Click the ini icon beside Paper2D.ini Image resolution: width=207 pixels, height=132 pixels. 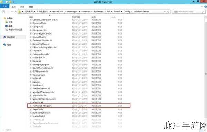click(x=31, y=109)
